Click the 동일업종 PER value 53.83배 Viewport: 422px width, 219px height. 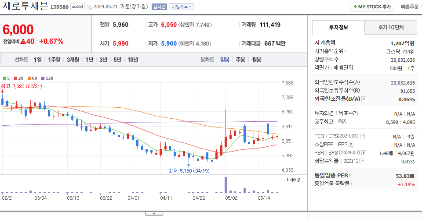[405, 176]
